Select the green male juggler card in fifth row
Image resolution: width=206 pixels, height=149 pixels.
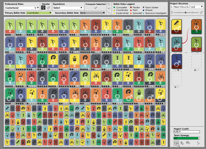10,96
